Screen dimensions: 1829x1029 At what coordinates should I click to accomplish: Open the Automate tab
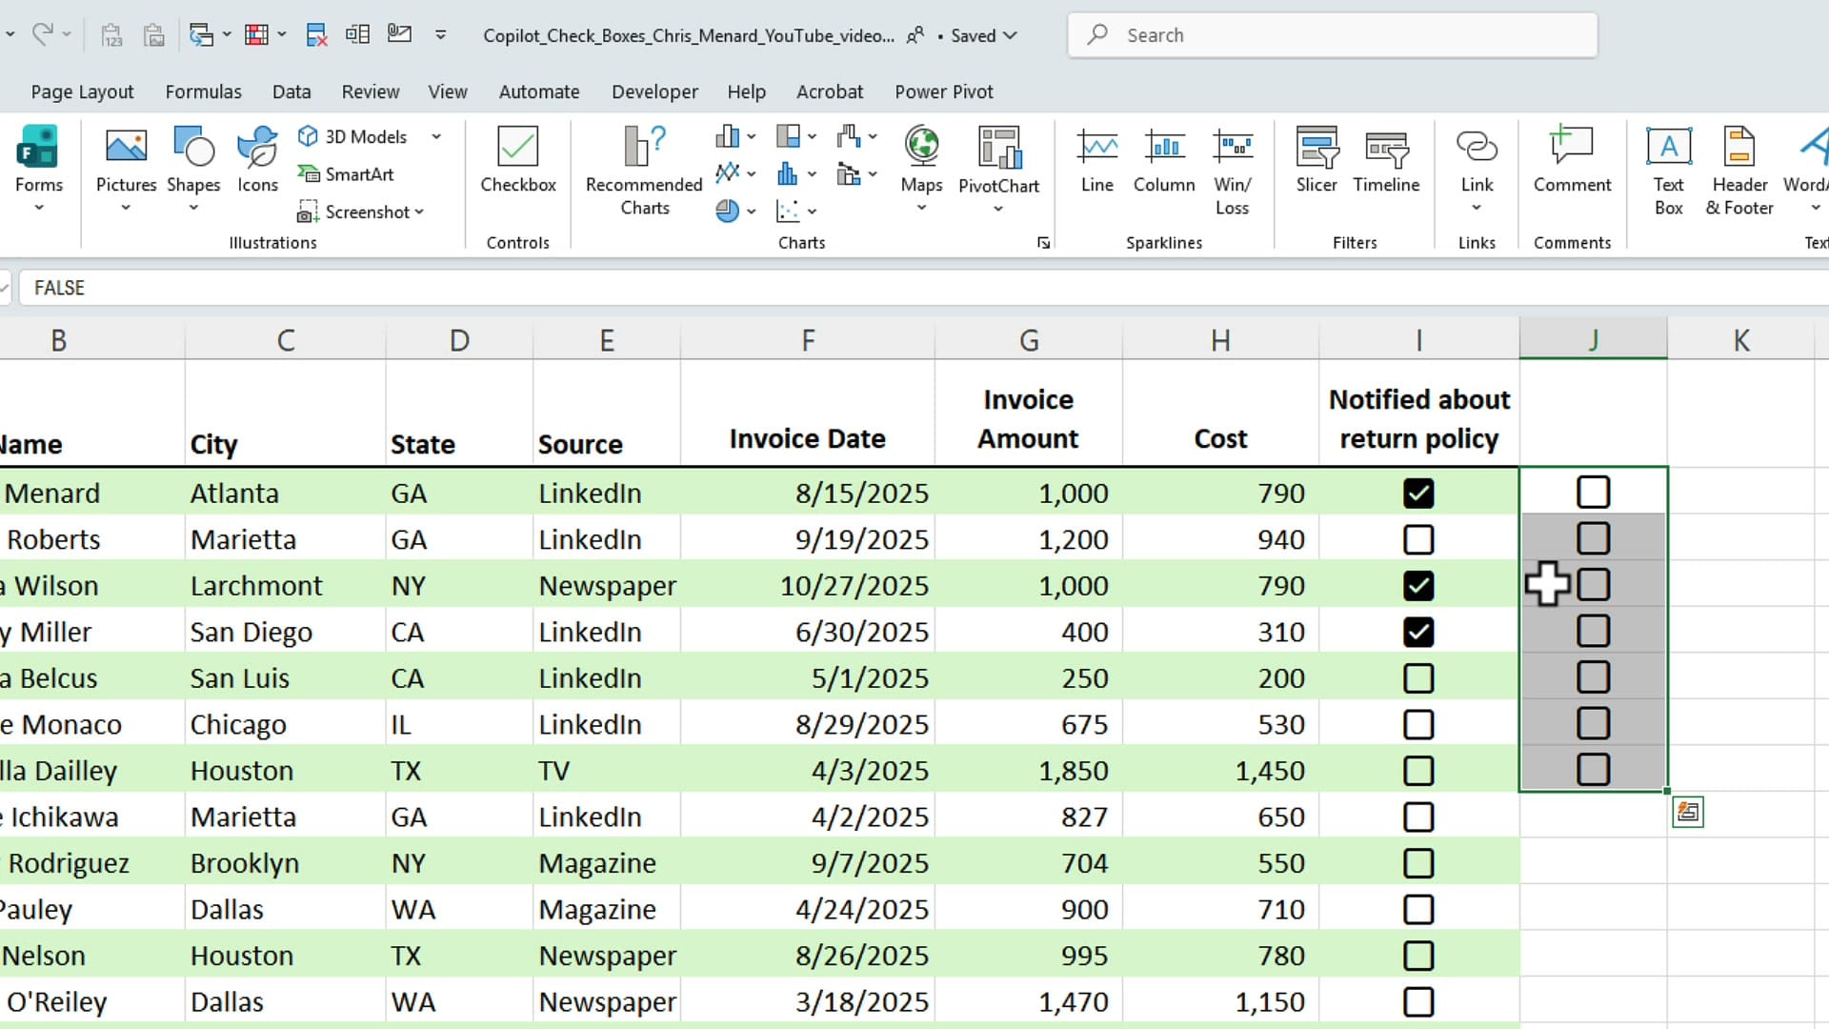coord(539,91)
